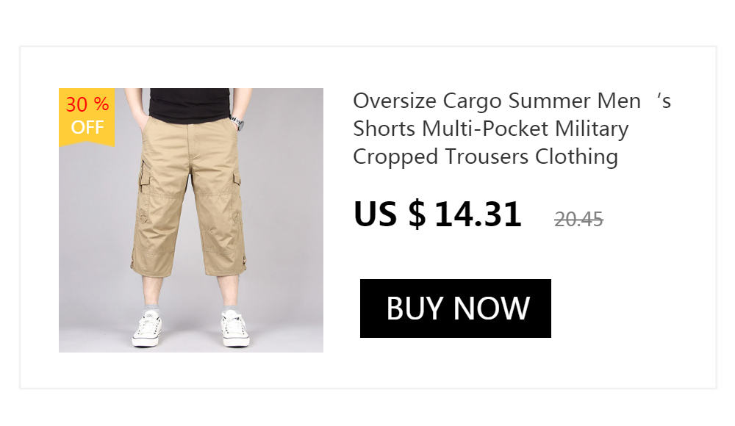735x426 pixels.
Task: Click the BUY NOW button
Action: pos(455,308)
